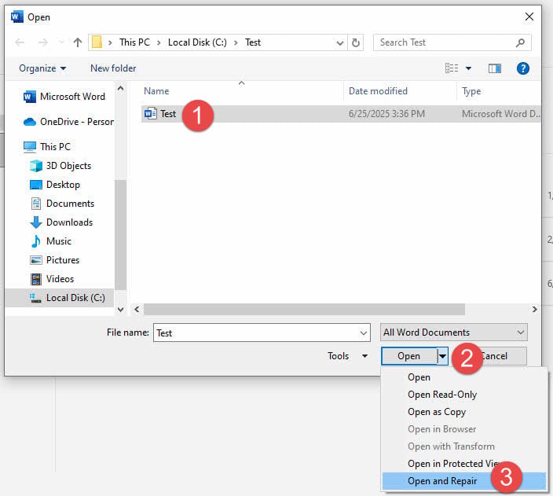
Task: Open Music in navigation pane
Action: coord(51,241)
